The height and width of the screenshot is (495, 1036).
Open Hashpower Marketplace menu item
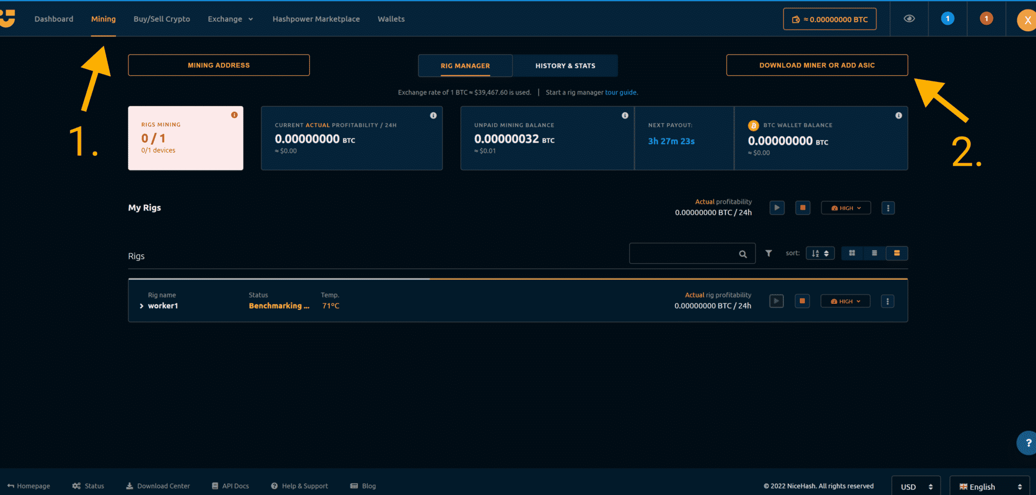coord(316,19)
